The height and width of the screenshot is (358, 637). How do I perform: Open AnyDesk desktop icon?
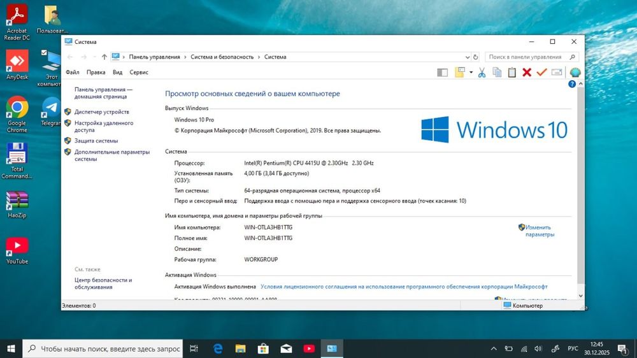(x=17, y=64)
